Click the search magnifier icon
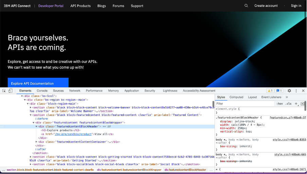 pos(246,6)
